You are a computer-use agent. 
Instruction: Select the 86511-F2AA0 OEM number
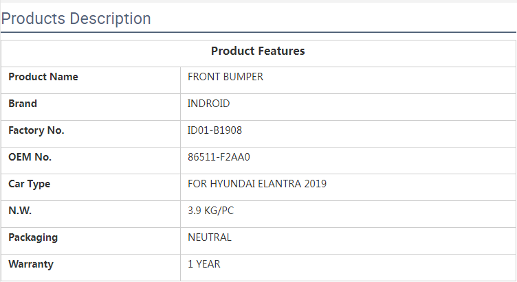pyautogui.click(x=219, y=157)
